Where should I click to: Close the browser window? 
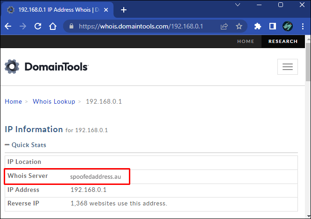(302, 5)
